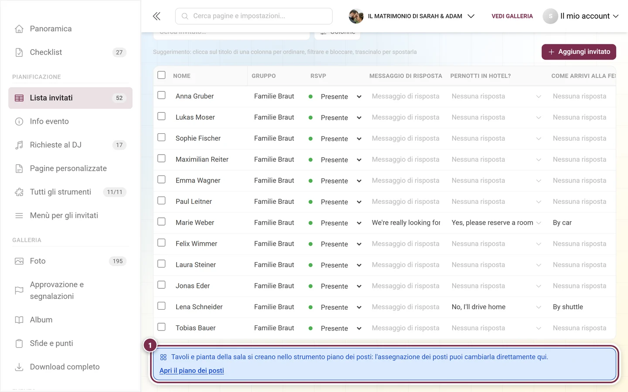Click the Richieste al DJ music icon
This screenshot has width=628, height=392.
(19, 145)
